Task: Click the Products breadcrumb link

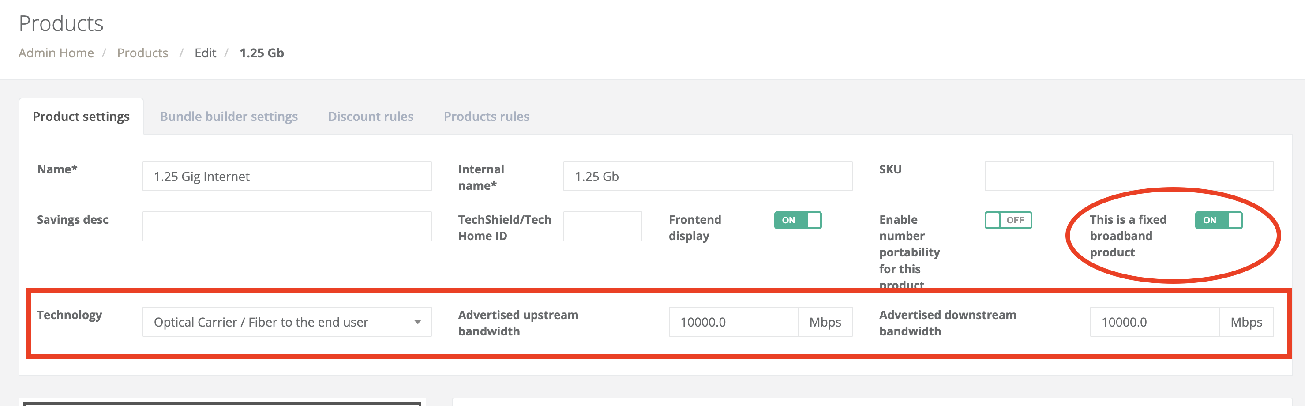Action: pos(142,53)
